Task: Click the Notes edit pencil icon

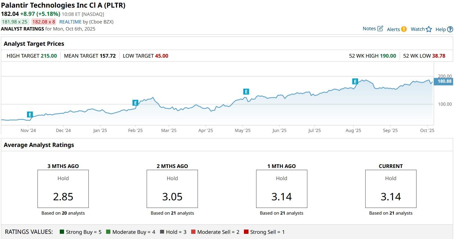Action: pos(380,29)
